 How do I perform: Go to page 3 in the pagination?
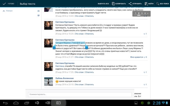pos(142,13)
